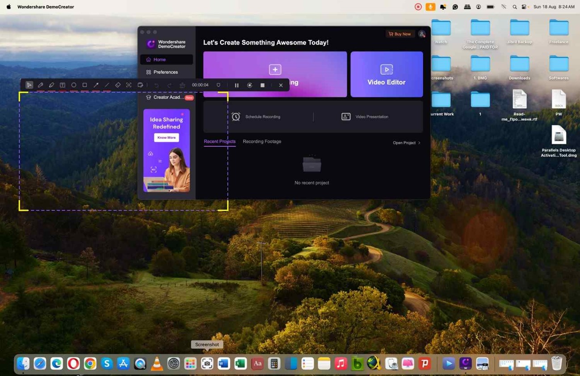Open the Downloads folder on desktop
The image size is (580, 376).
click(x=520, y=67)
